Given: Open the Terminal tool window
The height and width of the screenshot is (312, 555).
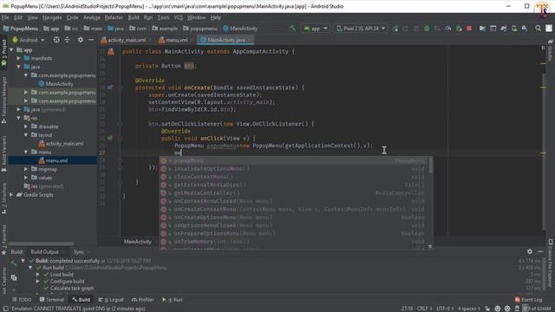Looking at the screenshot, I should pyautogui.click(x=52, y=300).
